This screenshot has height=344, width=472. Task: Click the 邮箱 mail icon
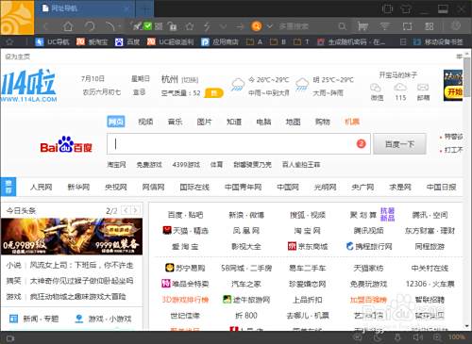point(423,91)
